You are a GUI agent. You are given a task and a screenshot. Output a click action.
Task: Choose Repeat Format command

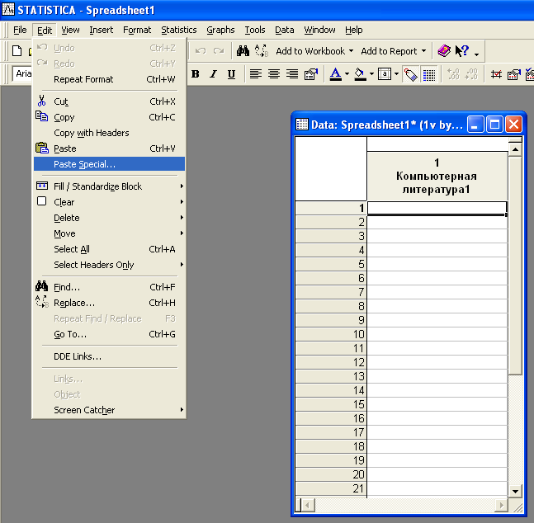click(109, 79)
